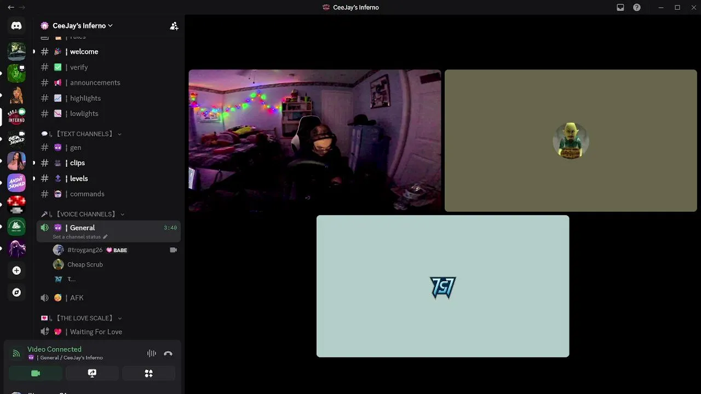Viewport: 701px width, 394px height.
Task: Focus the webcam video tile
Action: pos(315,141)
